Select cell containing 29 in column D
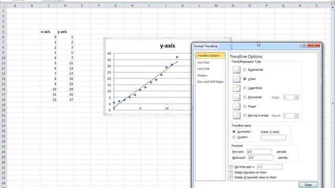The width and height of the screenshot is (335, 188). pyautogui.click(x=65, y=89)
